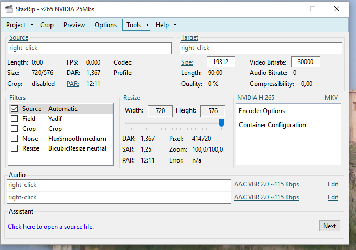
Task: Select the BicubicResize neutral filter entry
Action: click(77, 148)
